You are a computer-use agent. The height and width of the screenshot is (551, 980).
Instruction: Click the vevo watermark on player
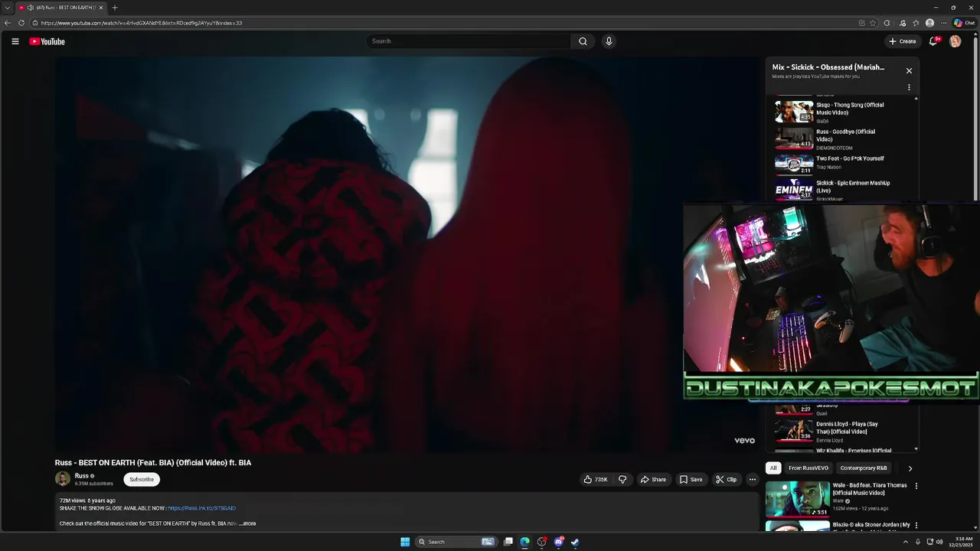(744, 441)
